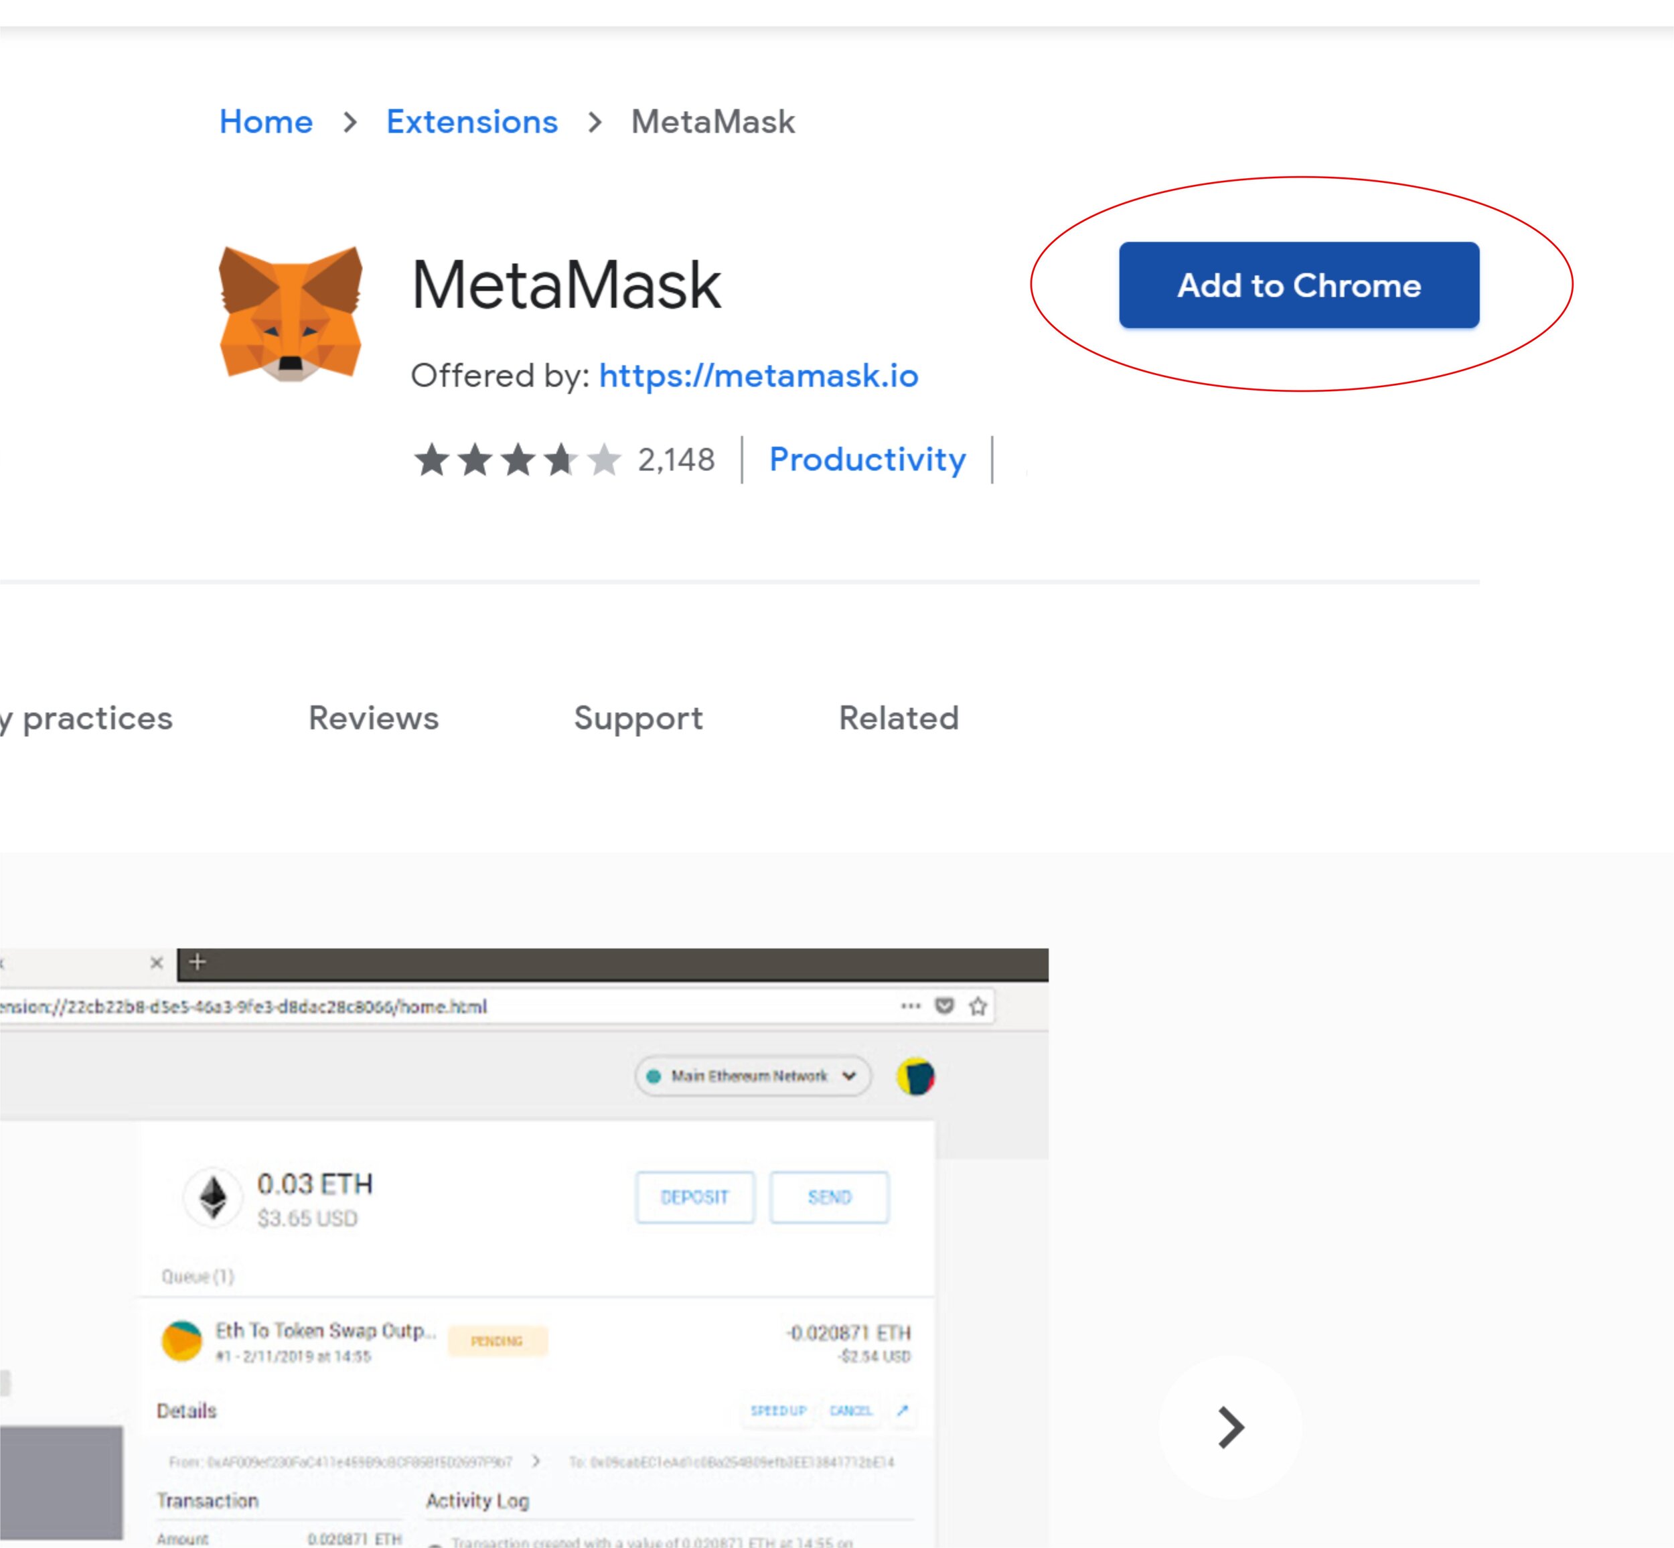This screenshot has height=1548, width=1674.
Task: Go to Home breadcrumb link
Action: (267, 123)
